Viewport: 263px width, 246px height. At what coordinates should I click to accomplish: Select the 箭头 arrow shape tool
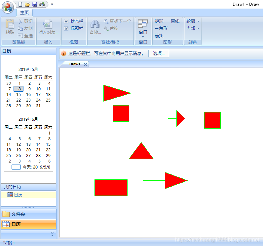[x=159, y=36]
